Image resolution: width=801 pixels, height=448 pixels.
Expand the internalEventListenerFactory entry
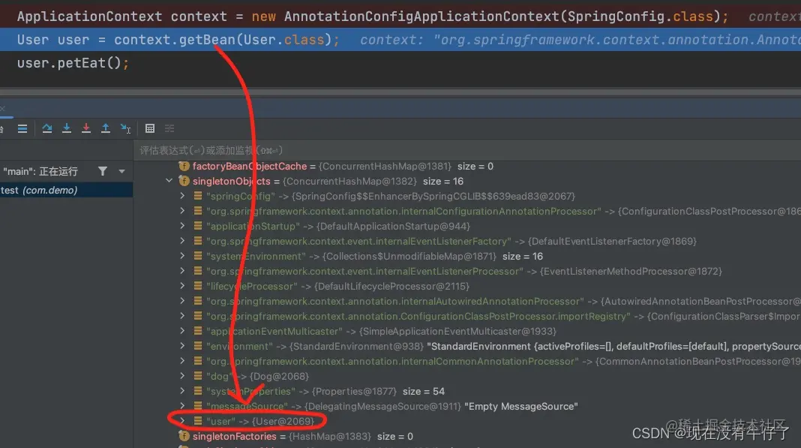pos(182,240)
